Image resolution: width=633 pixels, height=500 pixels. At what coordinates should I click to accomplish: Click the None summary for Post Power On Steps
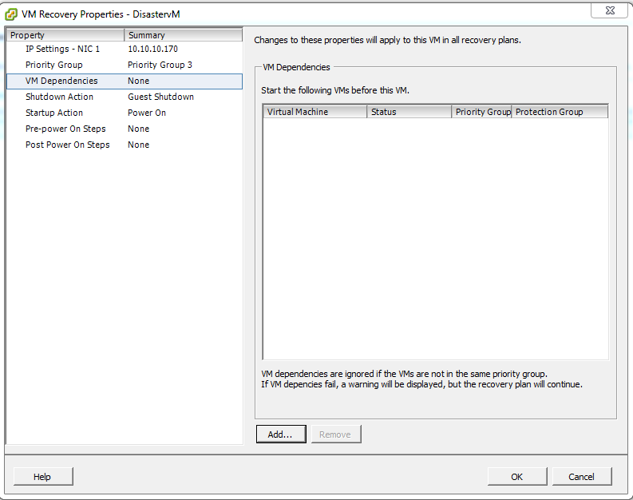[138, 145]
